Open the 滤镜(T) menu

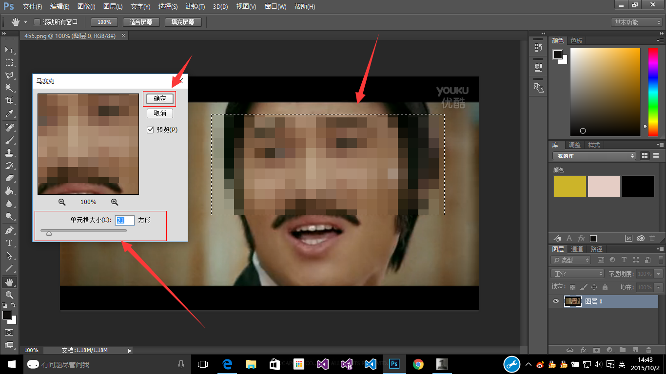point(196,7)
